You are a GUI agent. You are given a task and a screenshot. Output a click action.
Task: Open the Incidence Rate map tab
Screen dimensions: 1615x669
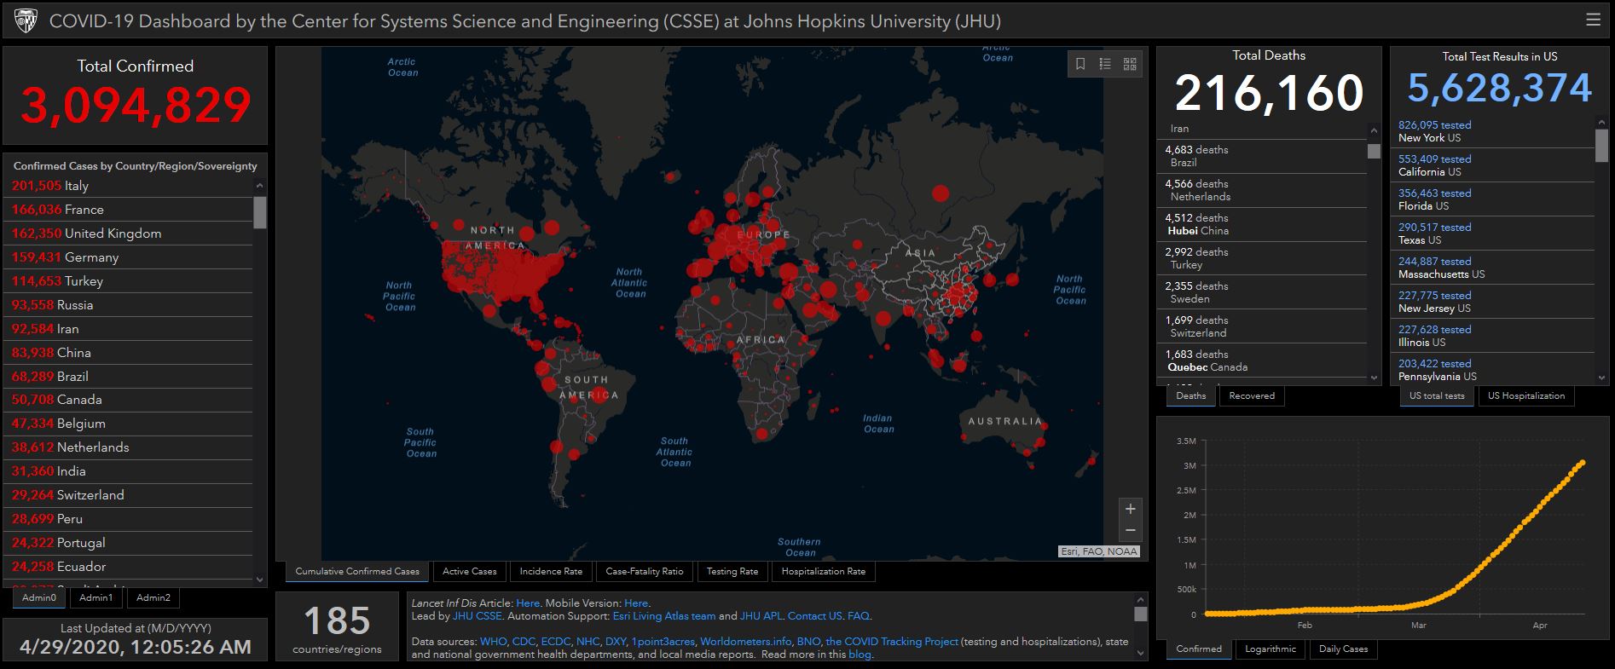pos(551,571)
